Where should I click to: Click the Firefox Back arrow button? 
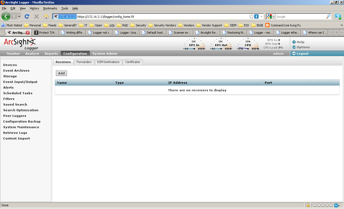6,16
